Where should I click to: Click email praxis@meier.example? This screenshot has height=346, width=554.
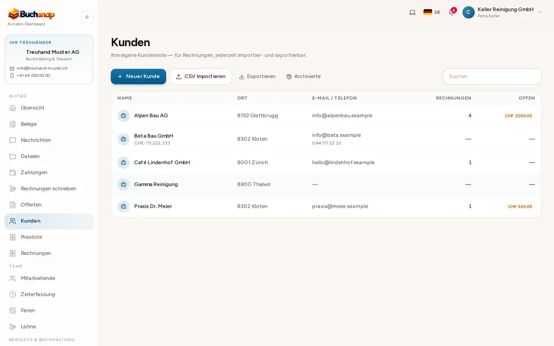340,206
